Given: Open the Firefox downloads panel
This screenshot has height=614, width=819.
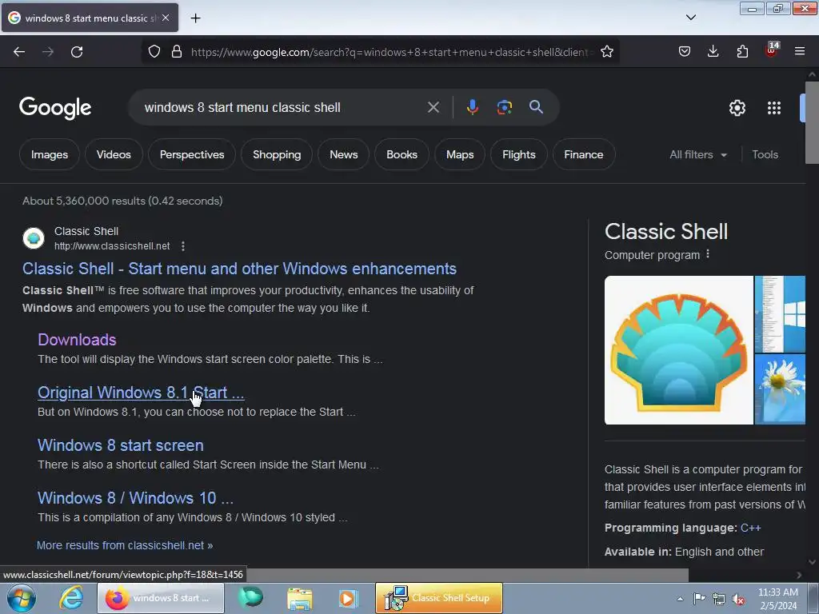Looking at the screenshot, I should coord(713,51).
